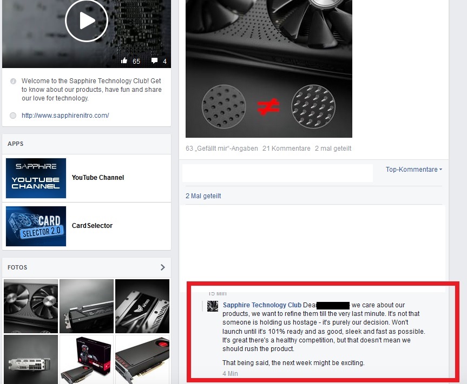Open the photo of the dual-fan graphics card
Viewport: 467px width, 384px height.
[x=31, y=306]
